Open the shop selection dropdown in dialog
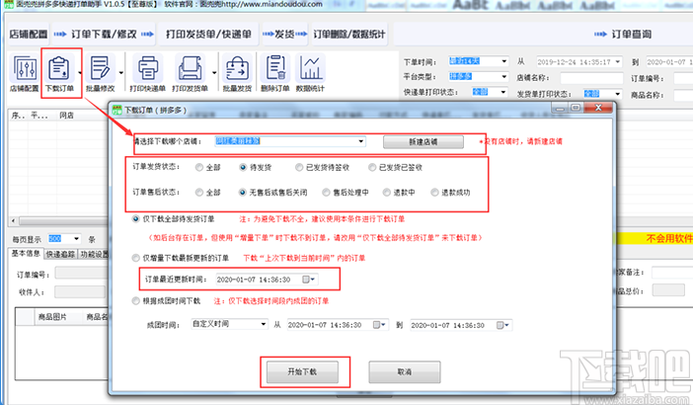 [361, 141]
